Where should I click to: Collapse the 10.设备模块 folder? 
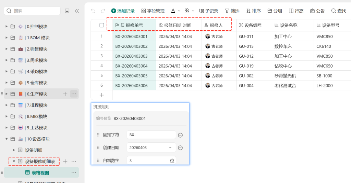coord(7,139)
